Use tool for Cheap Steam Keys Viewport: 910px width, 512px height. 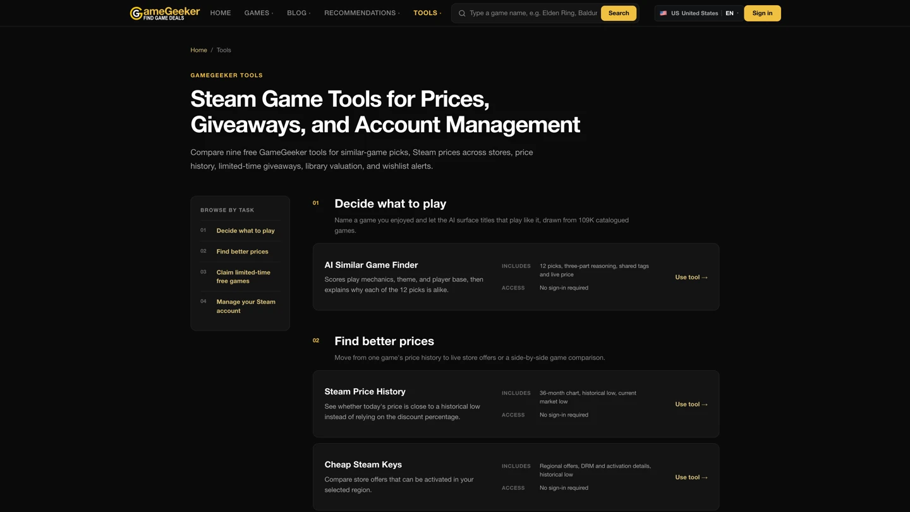pyautogui.click(x=691, y=477)
